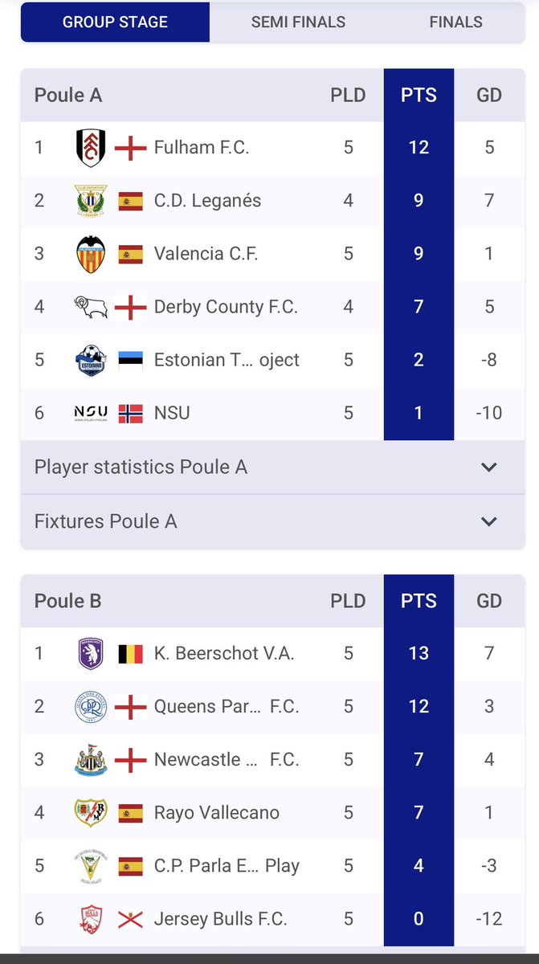Click the K. Beerschot V.A. purple crest
The width and height of the screenshot is (539, 964).
click(91, 653)
